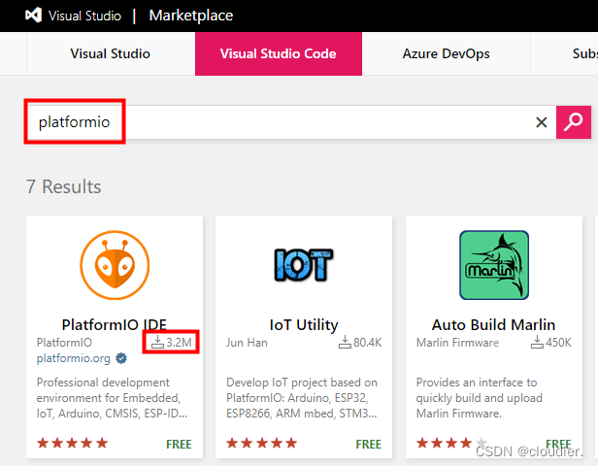598x466 pixels.
Task: Click the download icon beside 450K
Action: [x=537, y=342]
